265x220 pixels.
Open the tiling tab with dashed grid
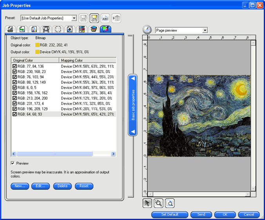pos(58,29)
